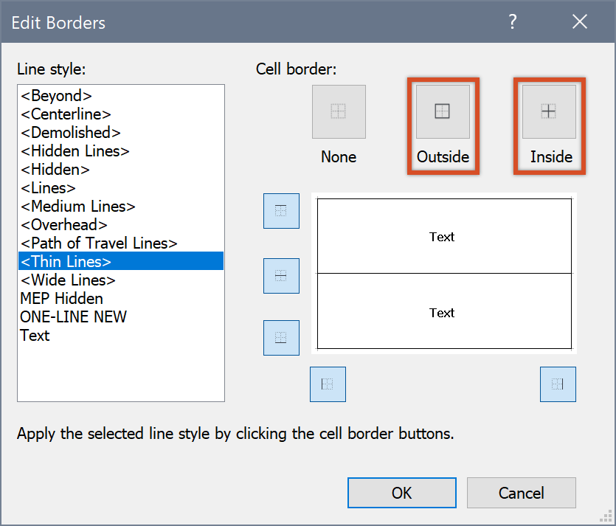Viewport: 616px width, 526px height.
Task: Toggle the left border button
Action: [328, 384]
